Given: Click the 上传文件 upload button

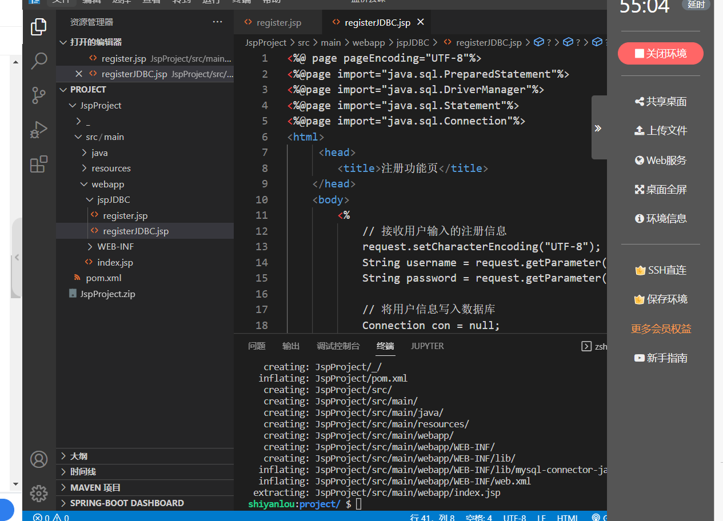Looking at the screenshot, I should [x=661, y=131].
